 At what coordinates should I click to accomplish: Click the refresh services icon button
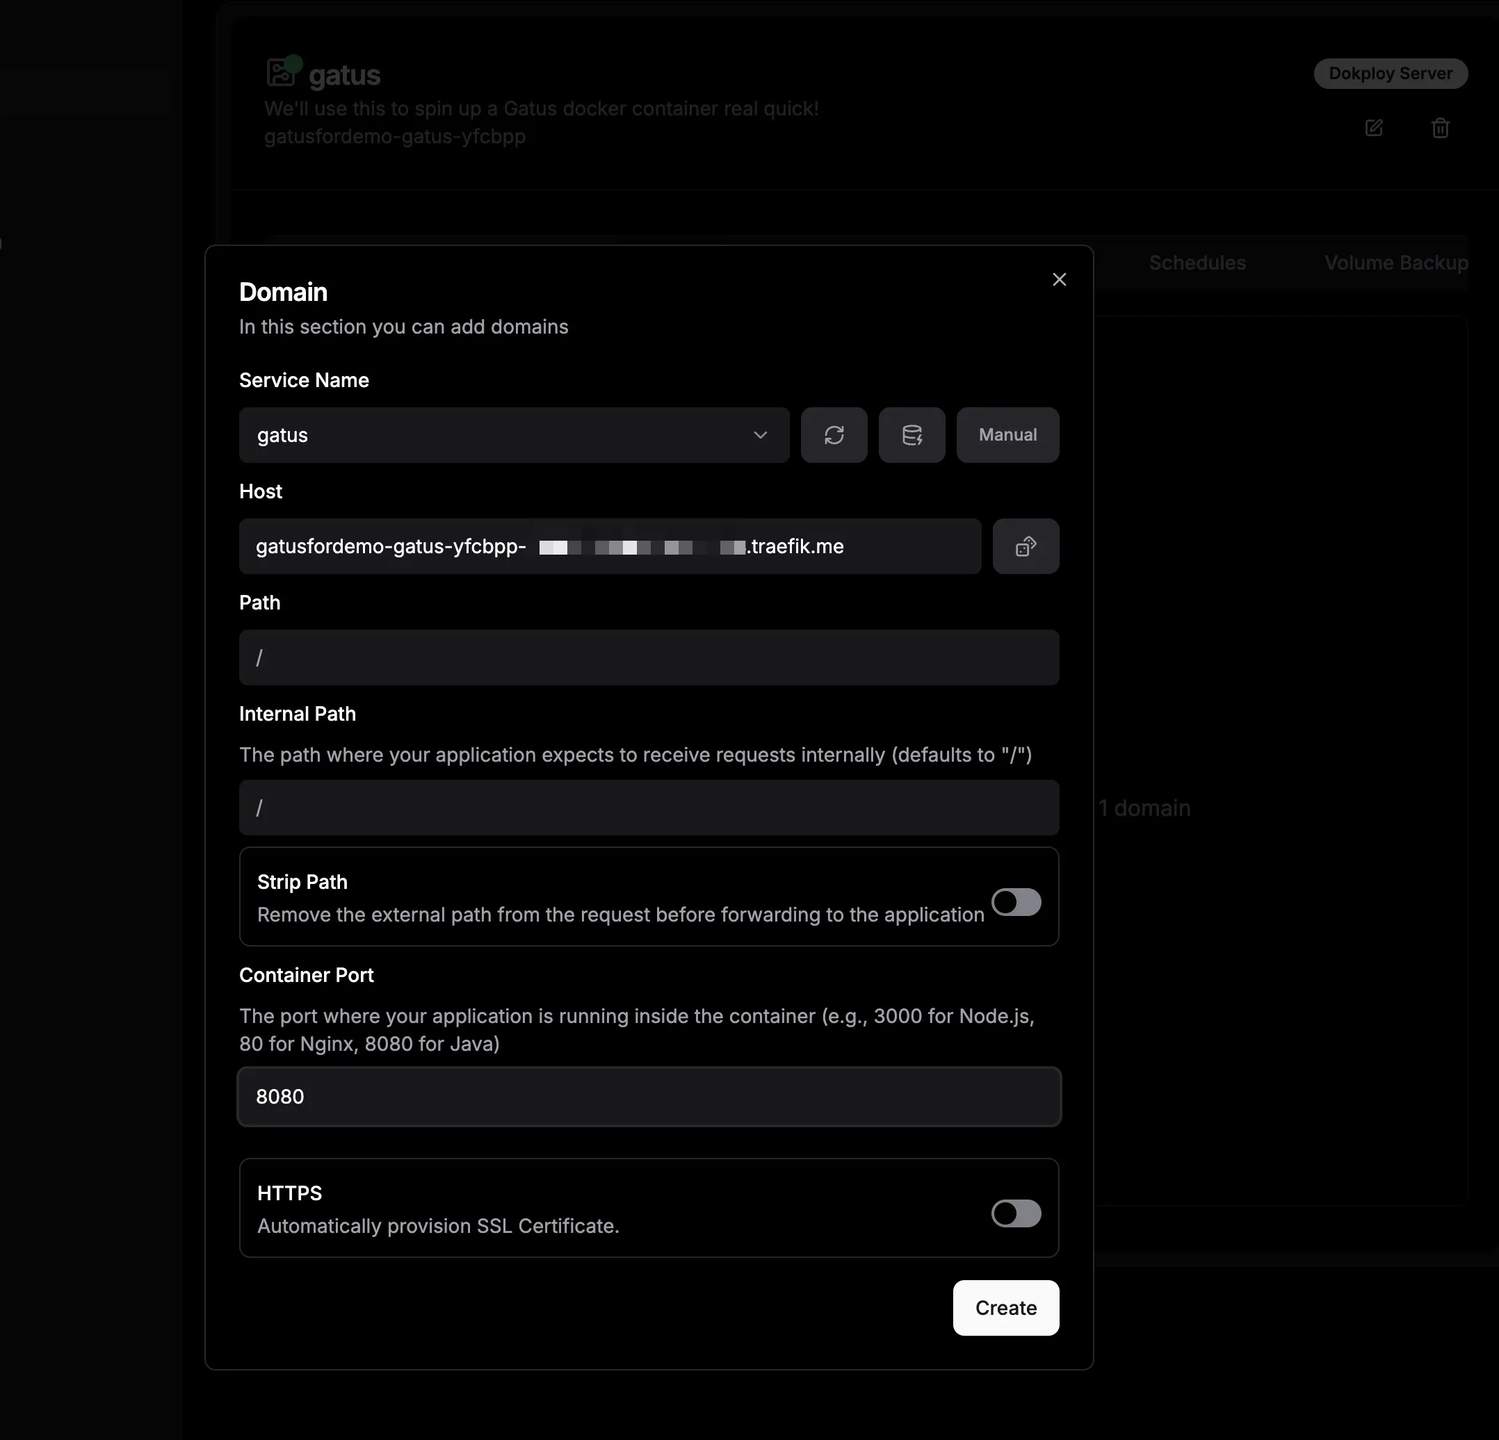pyautogui.click(x=834, y=435)
